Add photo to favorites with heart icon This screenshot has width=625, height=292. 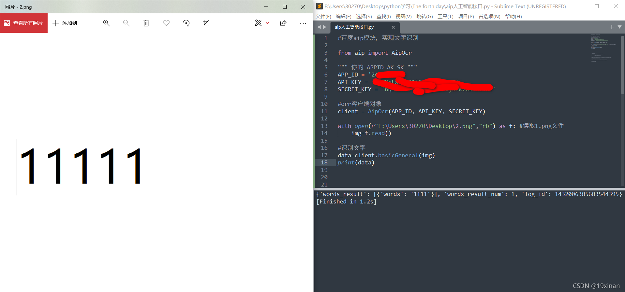click(166, 23)
